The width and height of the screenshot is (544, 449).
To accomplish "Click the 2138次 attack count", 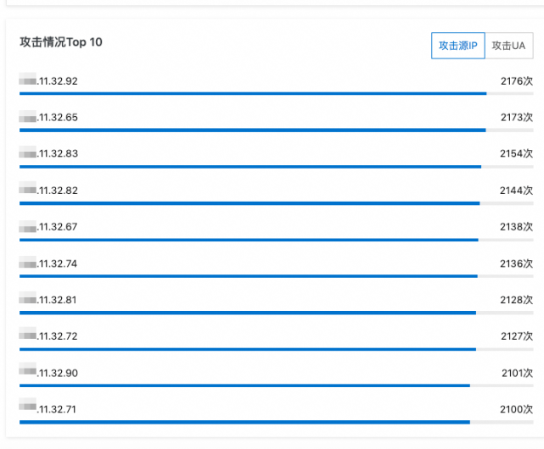I will (x=516, y=227).
